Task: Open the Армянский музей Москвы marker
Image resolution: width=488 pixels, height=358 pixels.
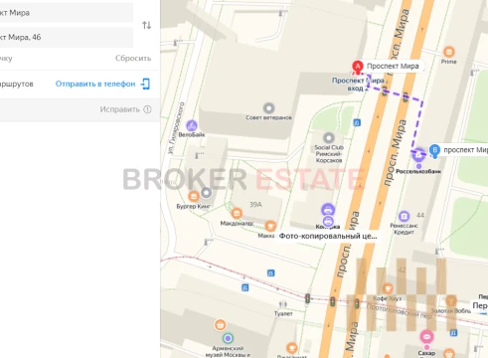Action: 228,338
